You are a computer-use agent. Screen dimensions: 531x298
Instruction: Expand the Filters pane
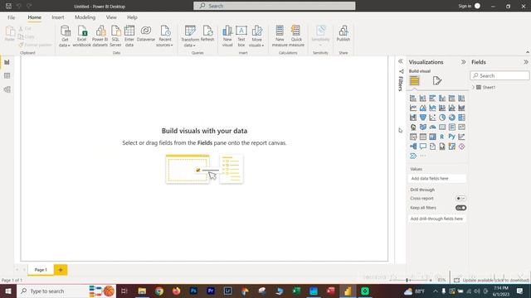coord(401,61)
